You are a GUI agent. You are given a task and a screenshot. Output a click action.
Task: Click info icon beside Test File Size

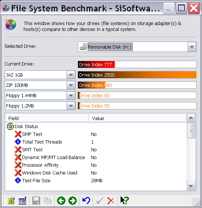point(18,180)
